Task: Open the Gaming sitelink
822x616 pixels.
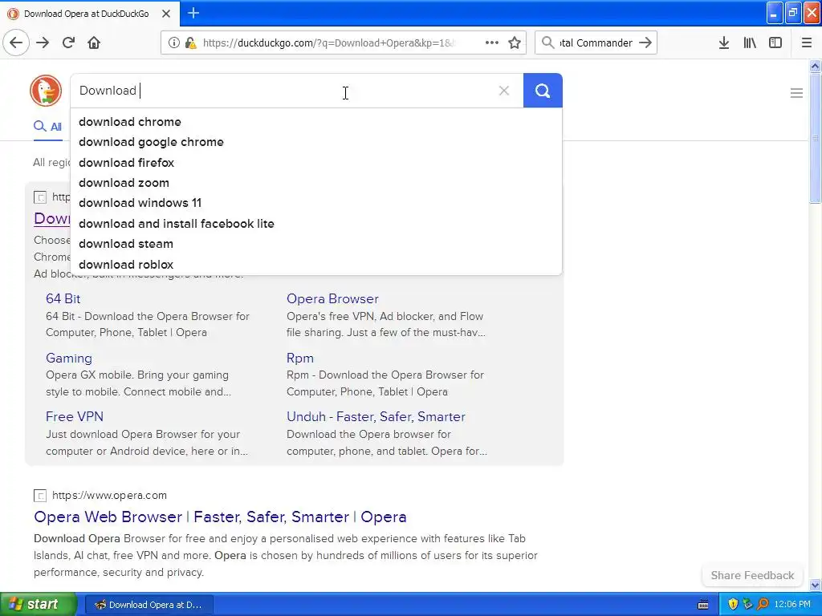Action: coord(69,358)
